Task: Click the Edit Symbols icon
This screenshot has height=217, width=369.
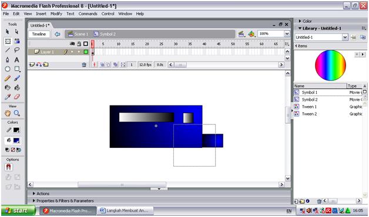Action: click(251, 34)
